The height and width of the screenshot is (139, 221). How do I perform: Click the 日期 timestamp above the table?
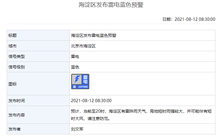[189, 19]
